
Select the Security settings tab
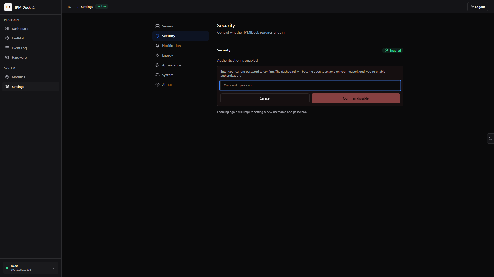coord(180,36)
